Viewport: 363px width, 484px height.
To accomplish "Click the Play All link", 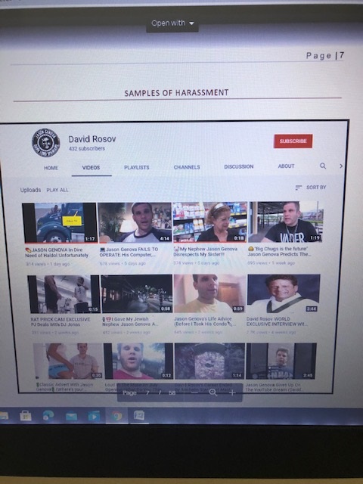I will [x=57, y=190].
